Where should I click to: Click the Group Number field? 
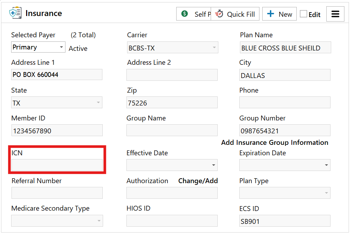[285, 131]
